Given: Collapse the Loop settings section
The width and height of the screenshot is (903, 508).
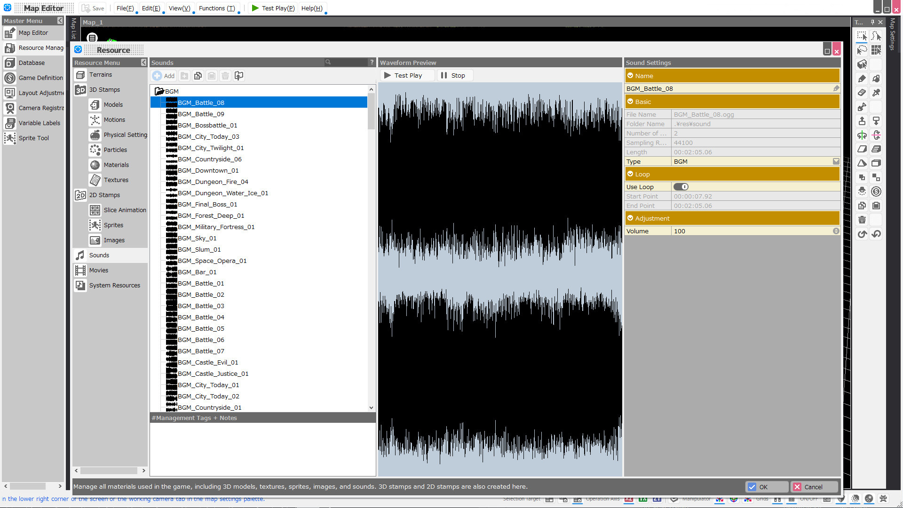Looking at the screenshot, I should point(630,174).
